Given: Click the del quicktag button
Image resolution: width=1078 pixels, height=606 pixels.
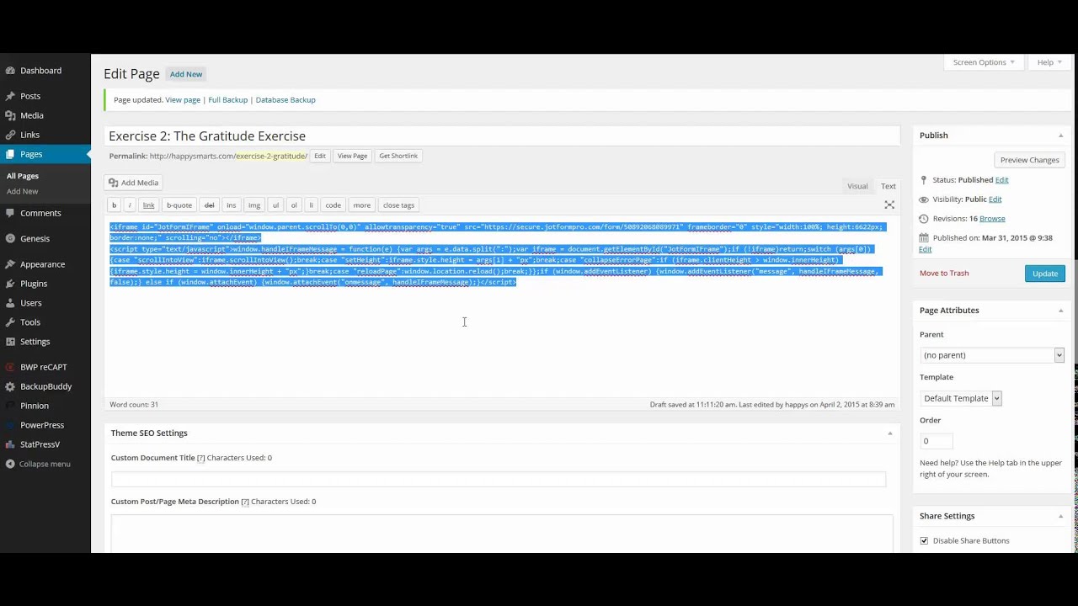Looking at the screenshot, I should tap(210, 205).
